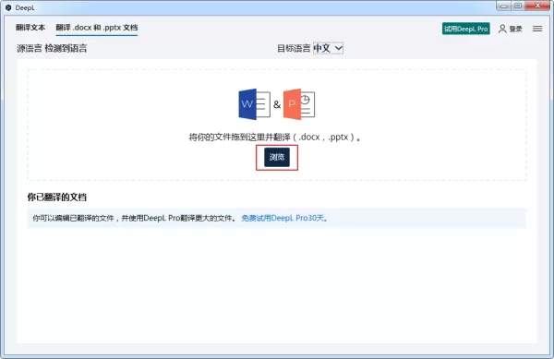Close the DeepL window

[537, 6]
